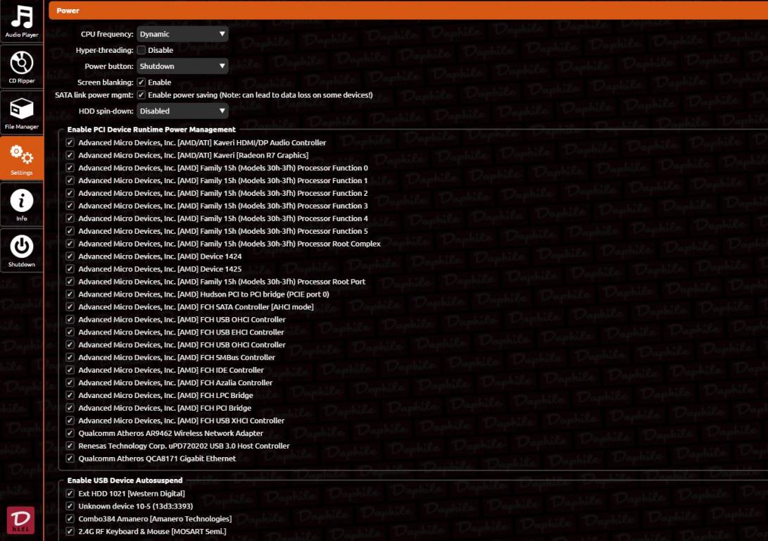Uncheck FCH SMBus Controller checkbox
Screen dimensions: 768x541
70,358
